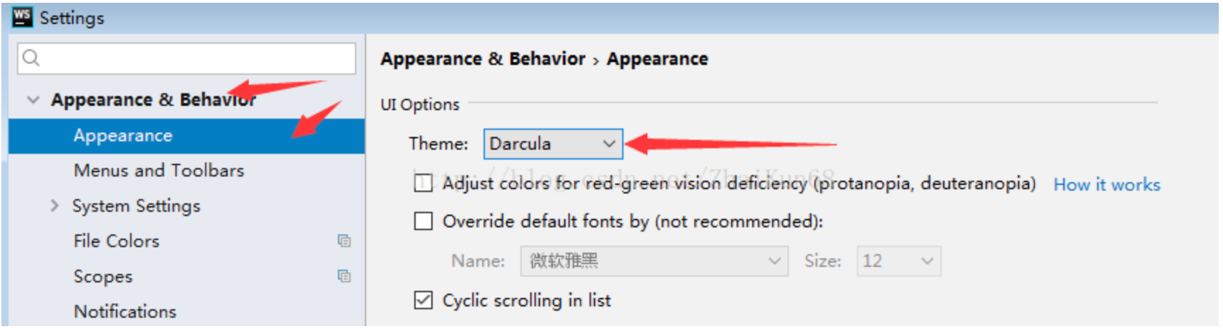Open the Theme dropdown showing Darcula
The width and height of the screenshot is (1223, 329).
pos(553,144)
